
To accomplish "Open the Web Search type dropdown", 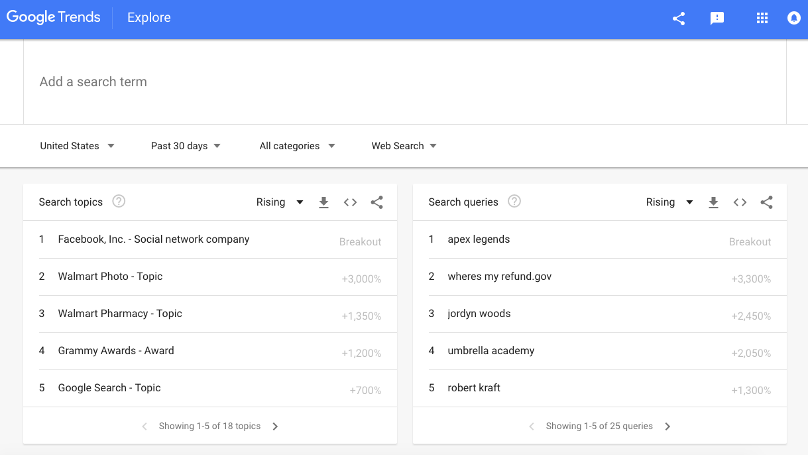I will (403, 145).
